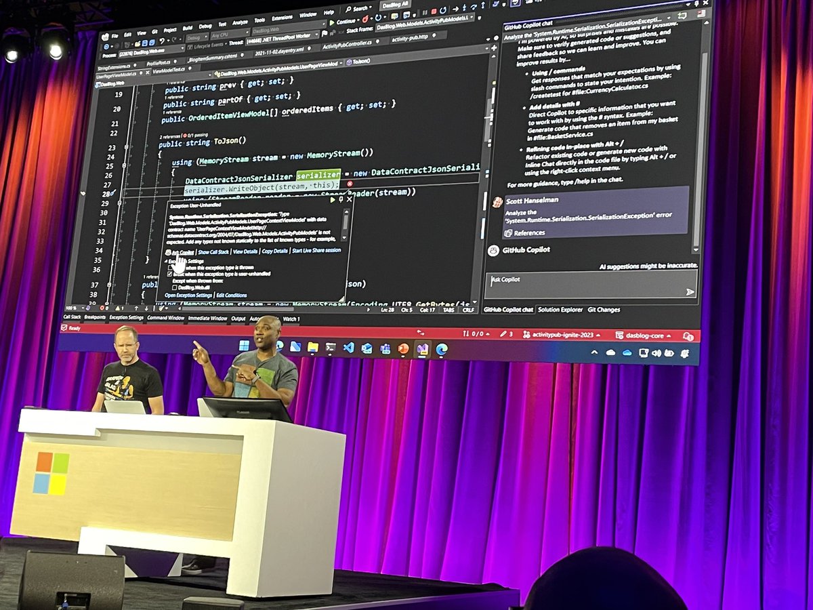Uncheck Break when exception is user-unhandled
813x610 pixels.
coord(170,274)
